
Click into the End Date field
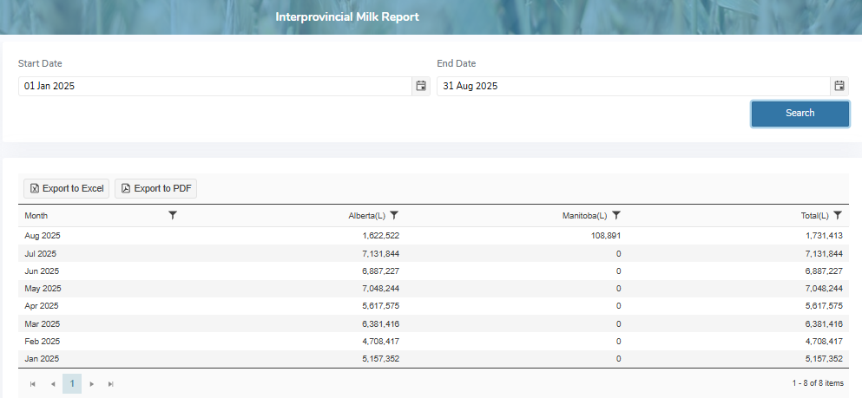point(631,86)
